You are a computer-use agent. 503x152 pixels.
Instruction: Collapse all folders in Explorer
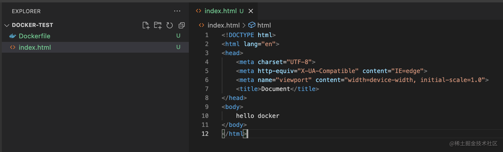182,25
